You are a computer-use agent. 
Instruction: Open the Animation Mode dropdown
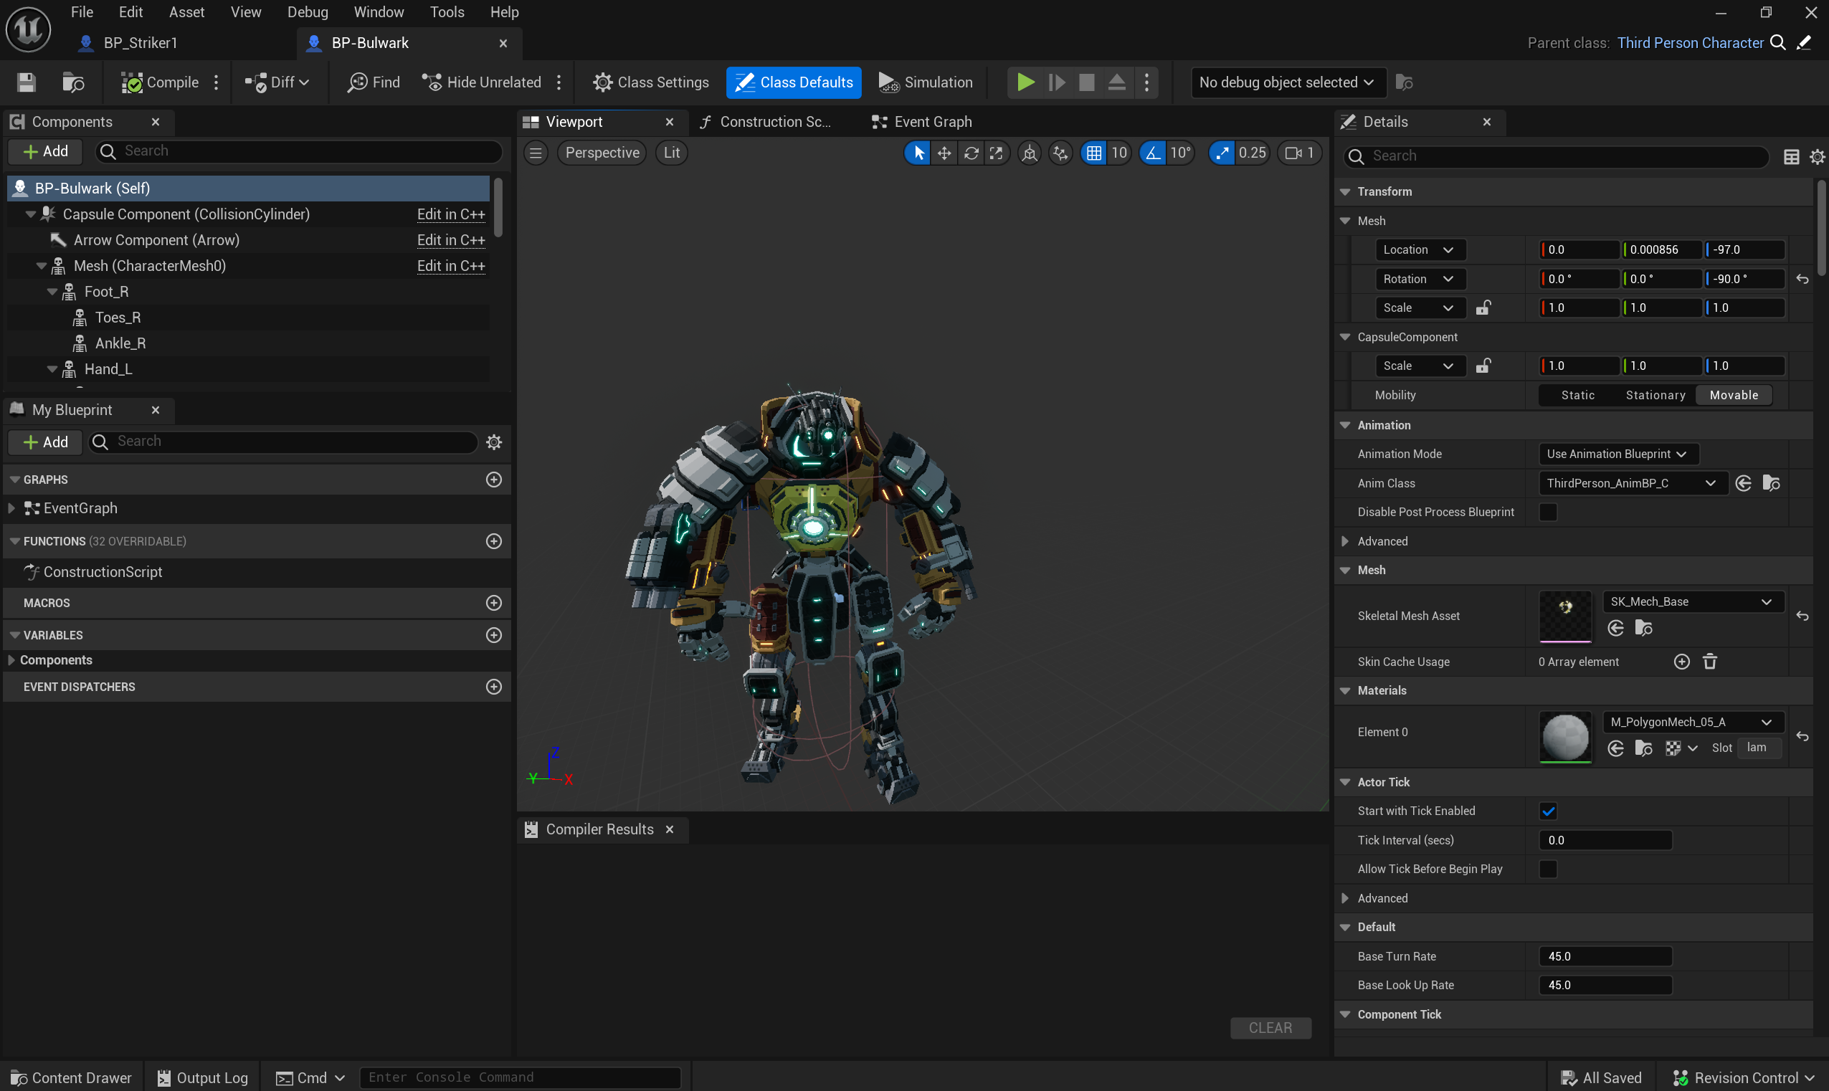[1617, 454]
